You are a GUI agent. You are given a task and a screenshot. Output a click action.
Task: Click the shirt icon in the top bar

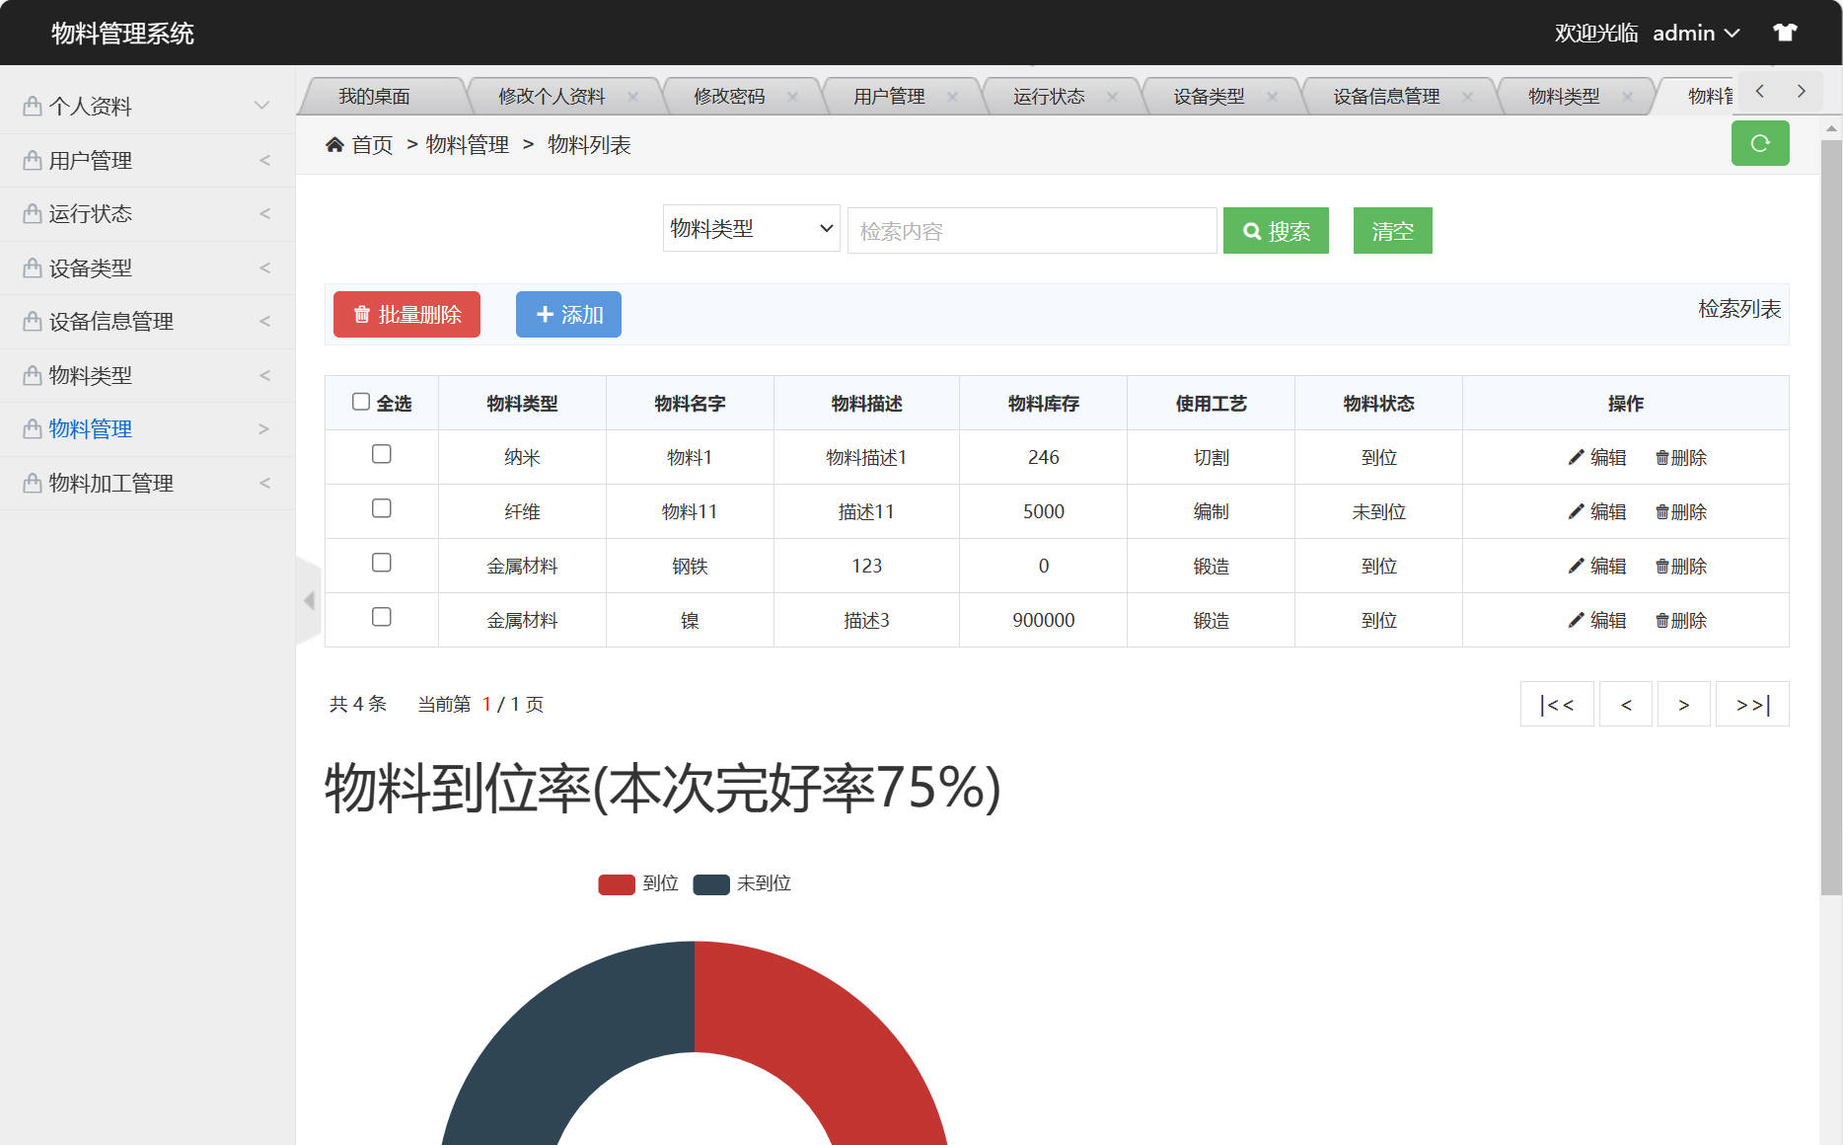click(1785, 32)
